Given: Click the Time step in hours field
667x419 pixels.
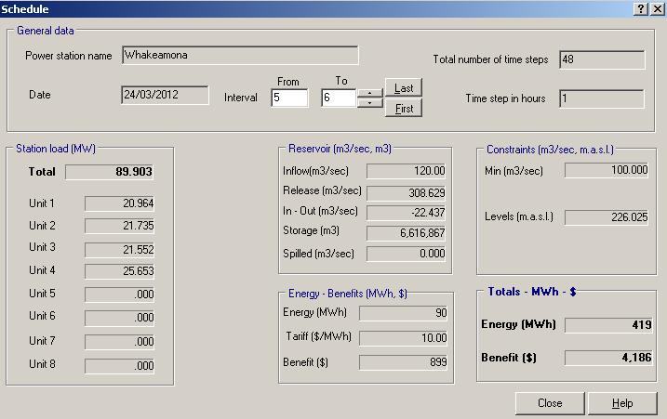Looking at the screenshot, I should click(602, 98).
